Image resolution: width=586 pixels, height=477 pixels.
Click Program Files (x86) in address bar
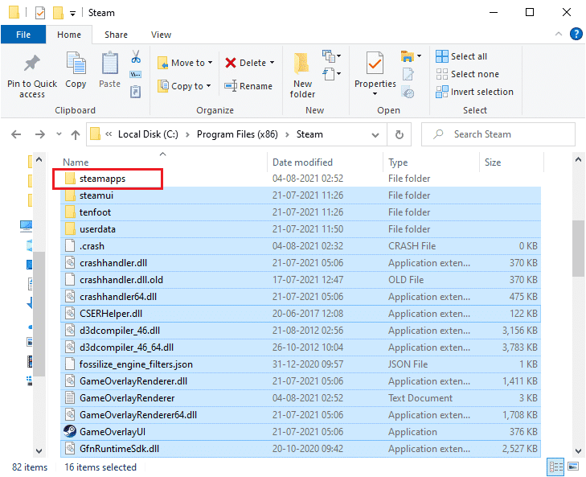click(x=237, y=134)
